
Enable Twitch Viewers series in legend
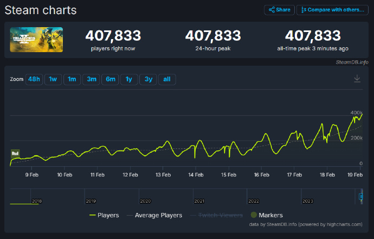pos(217,215)
